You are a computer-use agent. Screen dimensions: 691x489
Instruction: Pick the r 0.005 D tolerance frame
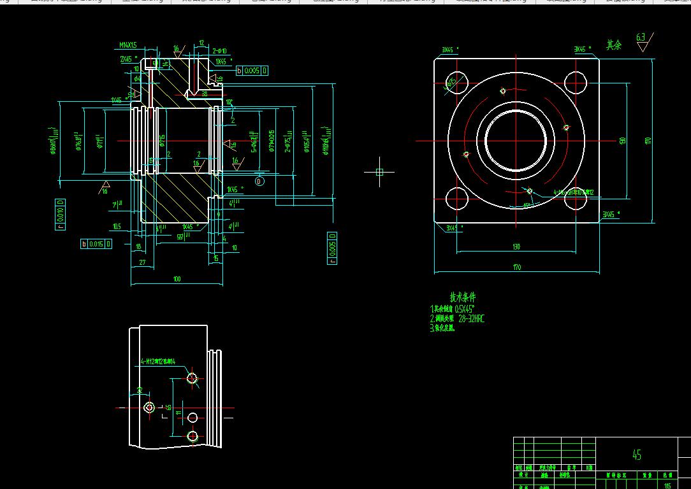332,248
